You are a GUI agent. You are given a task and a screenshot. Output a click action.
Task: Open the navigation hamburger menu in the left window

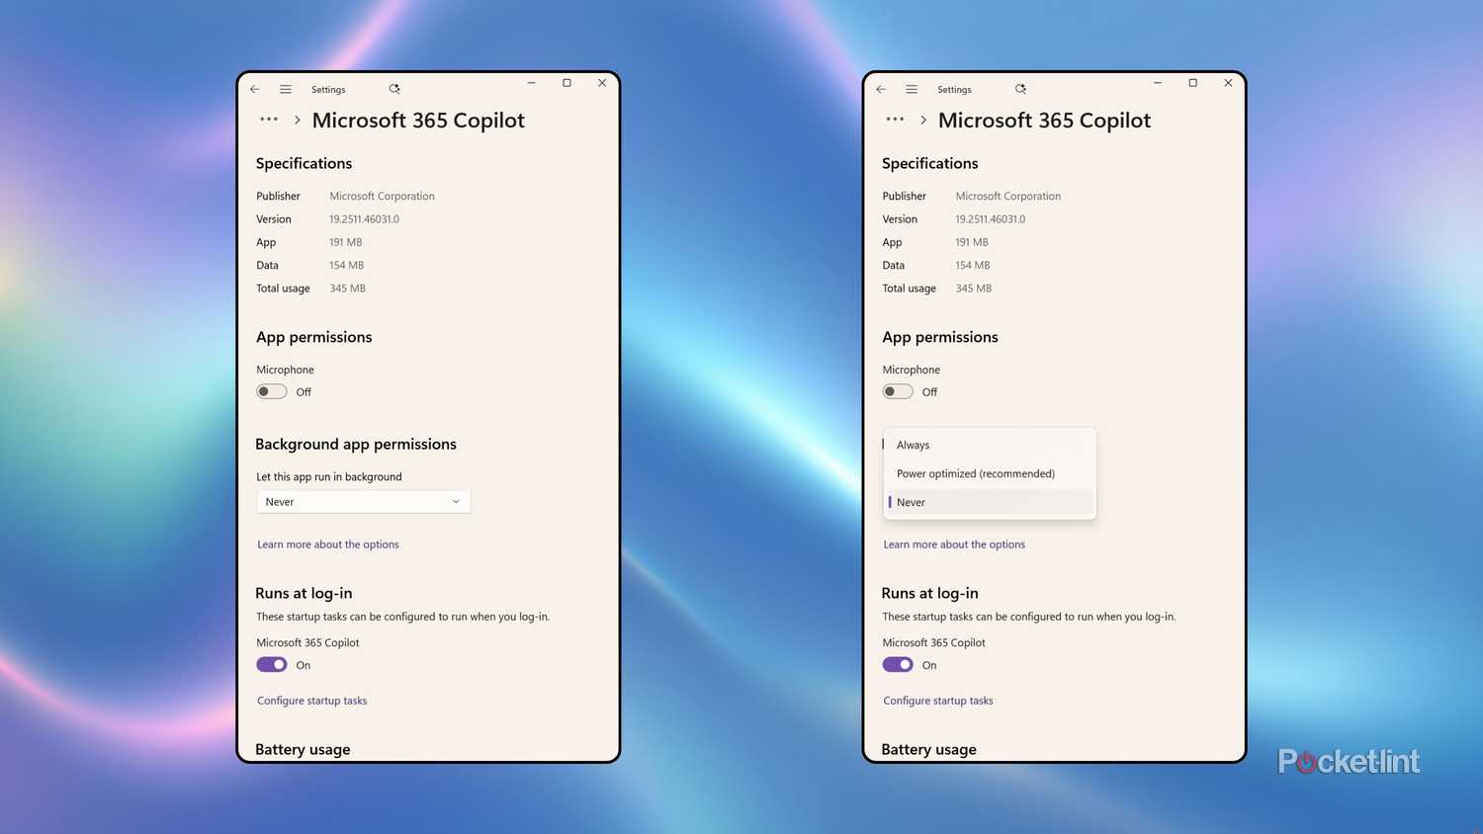click(285, 89)
